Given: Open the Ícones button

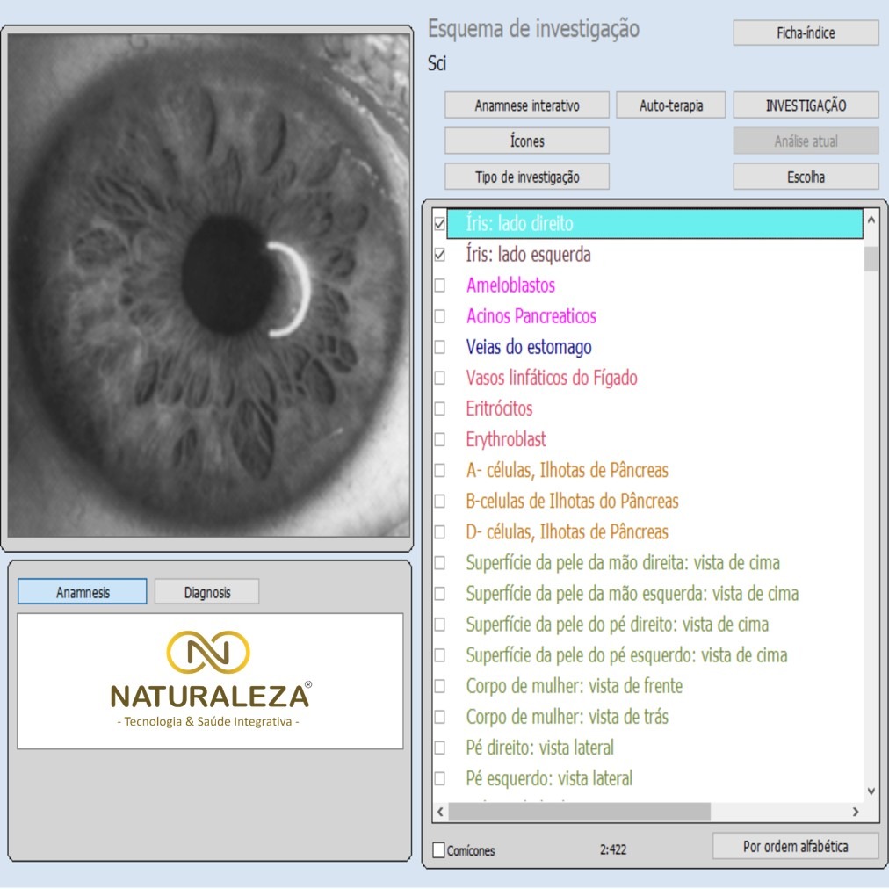Looking at the screenshot, I should point(526,141).
